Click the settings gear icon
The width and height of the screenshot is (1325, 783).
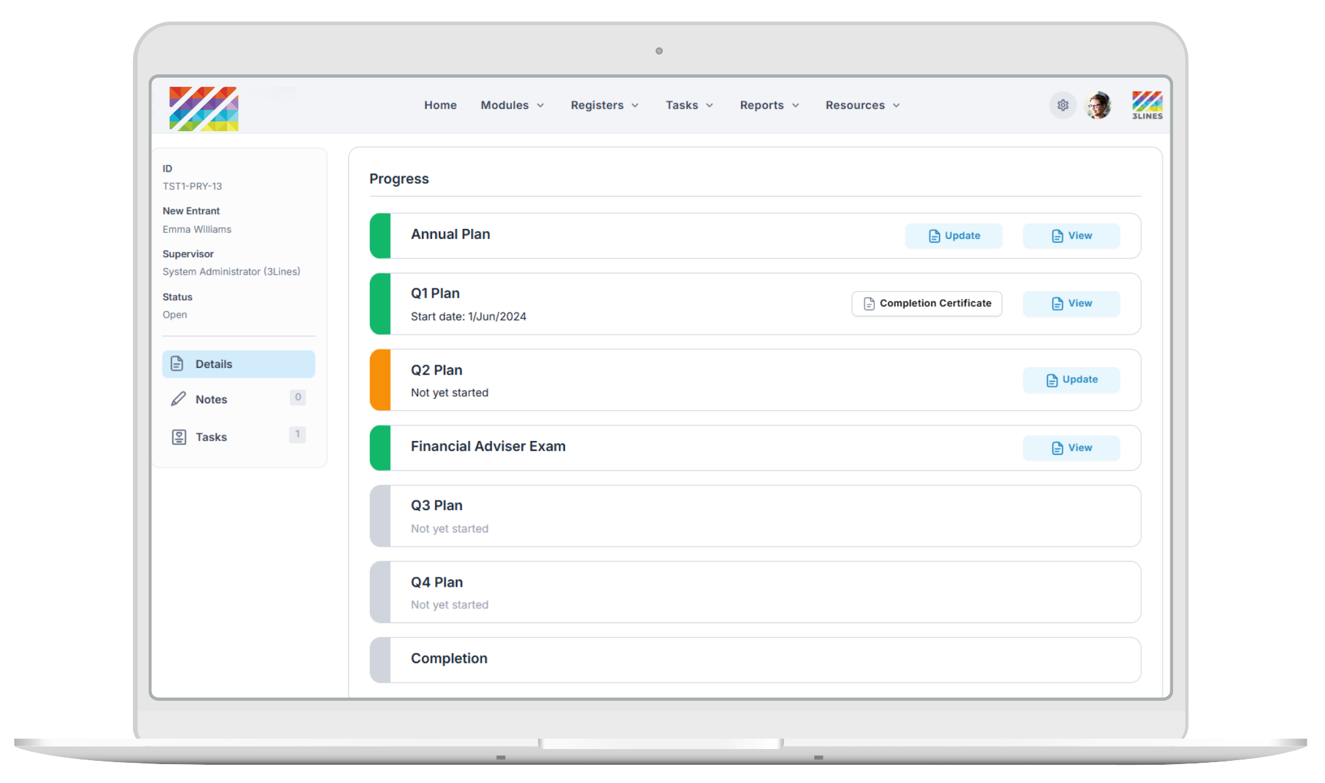coord(1063,105)
